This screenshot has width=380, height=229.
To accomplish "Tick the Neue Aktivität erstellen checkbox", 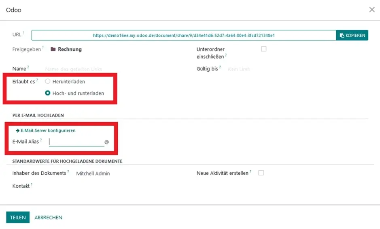I will [x=261, y=173].
